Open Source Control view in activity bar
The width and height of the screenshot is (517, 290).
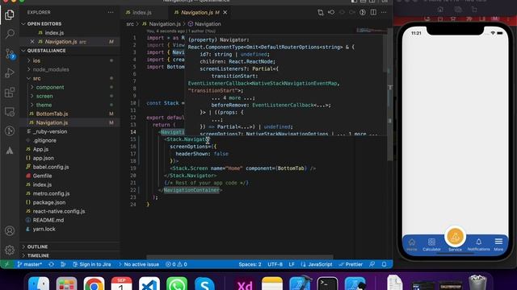point(10,54)
